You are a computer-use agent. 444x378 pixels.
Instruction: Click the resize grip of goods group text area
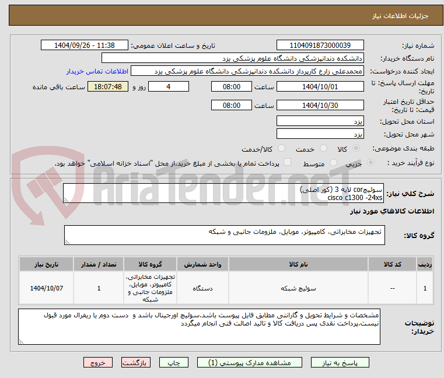pos(67,242)
